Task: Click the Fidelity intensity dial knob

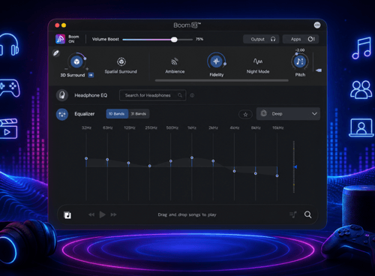Action: [x=225, y=64]
